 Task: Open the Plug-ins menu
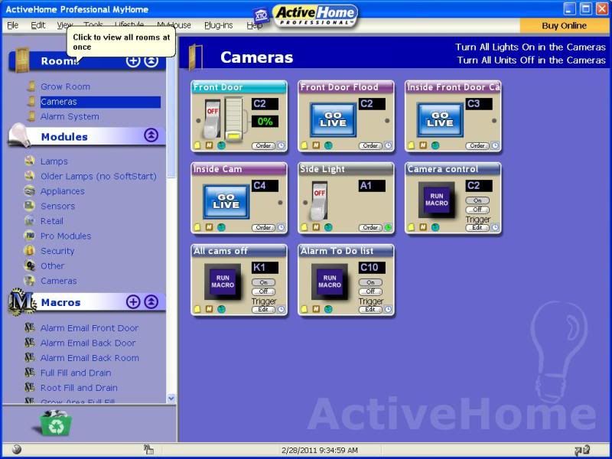(x=219, y=25)
